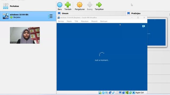Image resolution: width=170 pixels, height=95 pixels.
Task: Open the Peranti menu
Action: [94, 21]
